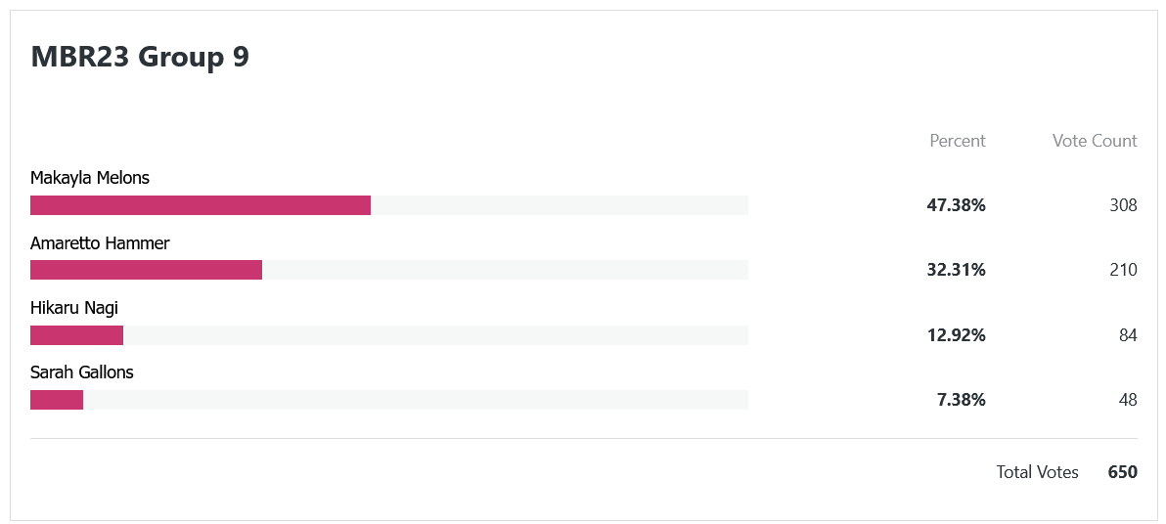Click the 12.92% percentage value
The height and width of the screenshot is (524, 1166).
(956, 335)
